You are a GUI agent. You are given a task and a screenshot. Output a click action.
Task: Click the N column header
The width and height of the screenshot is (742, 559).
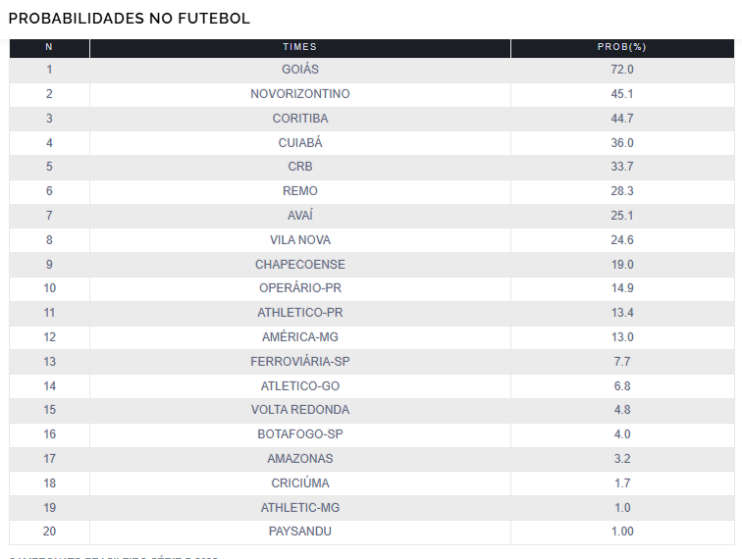coord(49,47)
